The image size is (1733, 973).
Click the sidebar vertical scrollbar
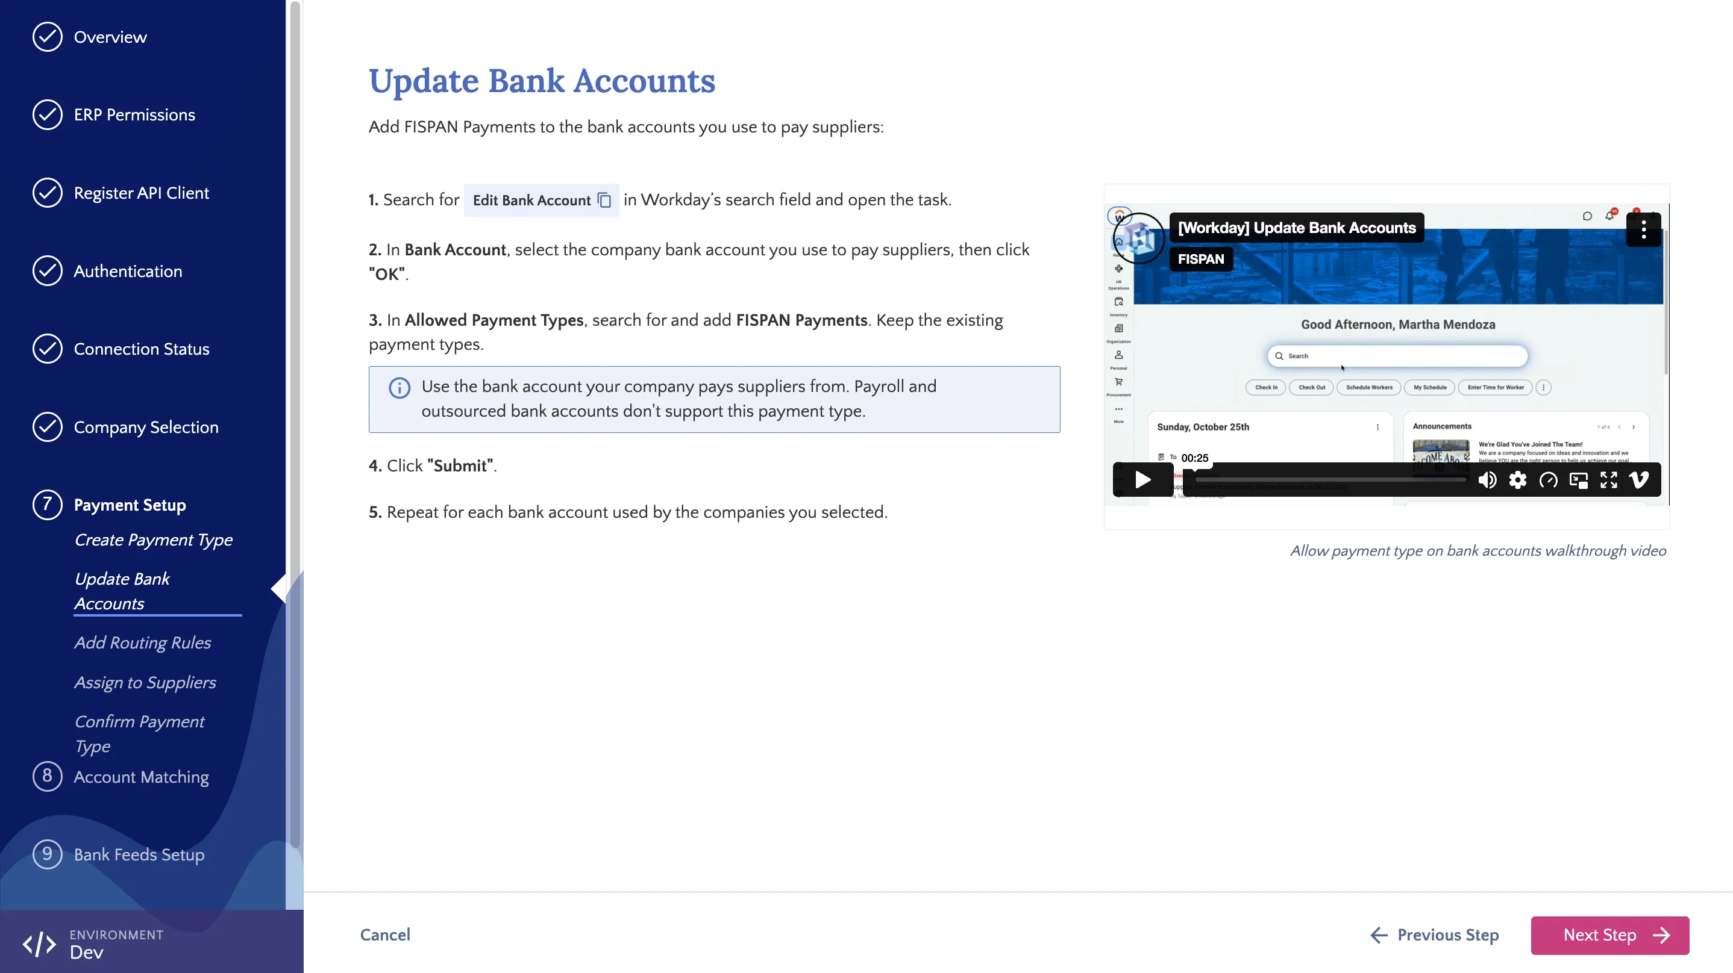coord(295,424)
